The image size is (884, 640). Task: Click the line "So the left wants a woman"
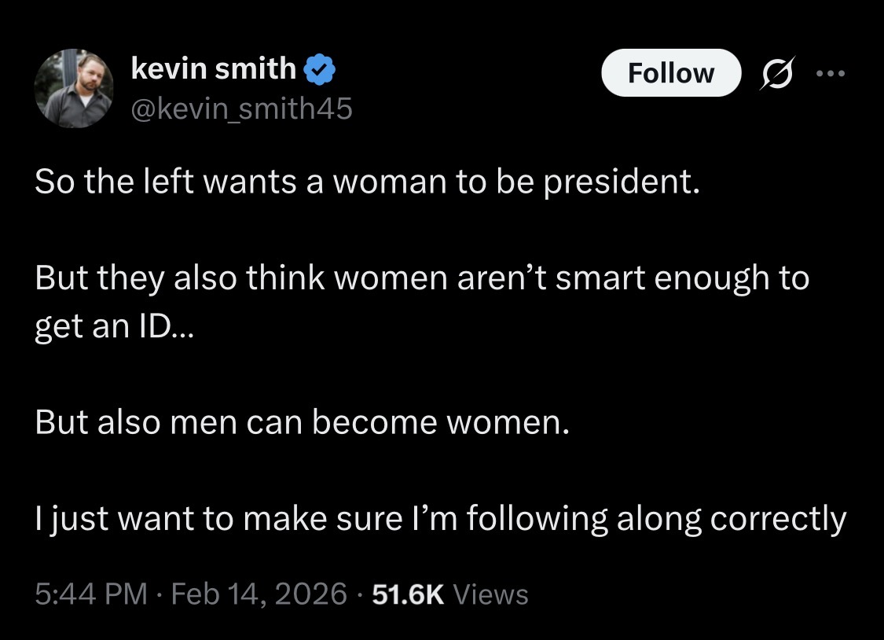pyautogui.click(x=366, y=182)
